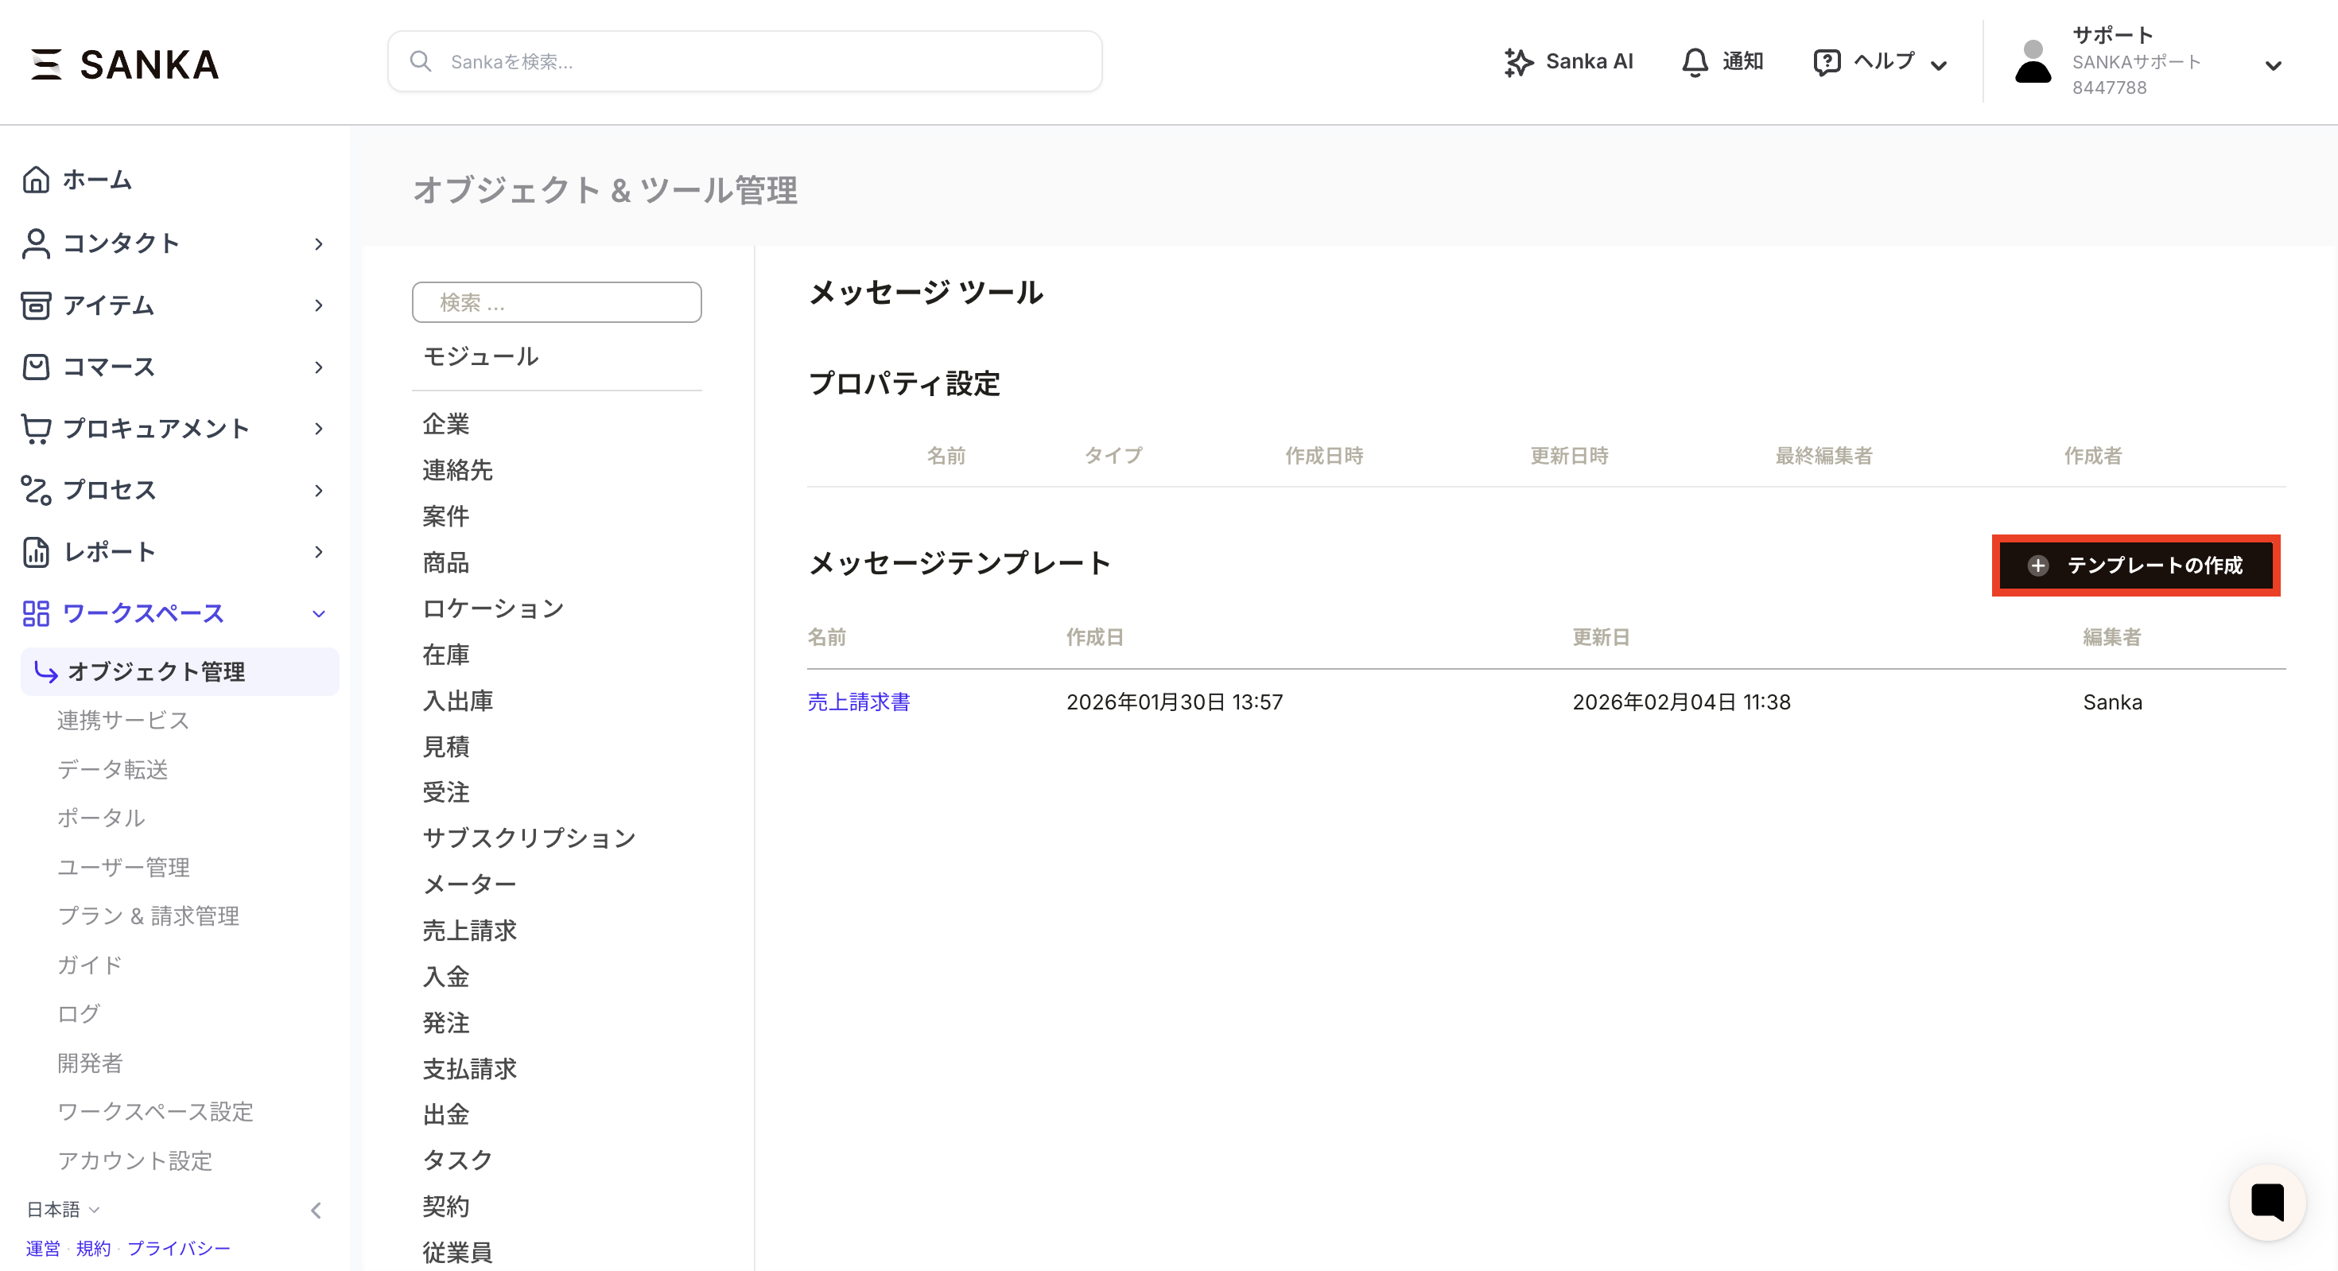
Task: Click the Sanka search field
Action: [x=744, y=60]
